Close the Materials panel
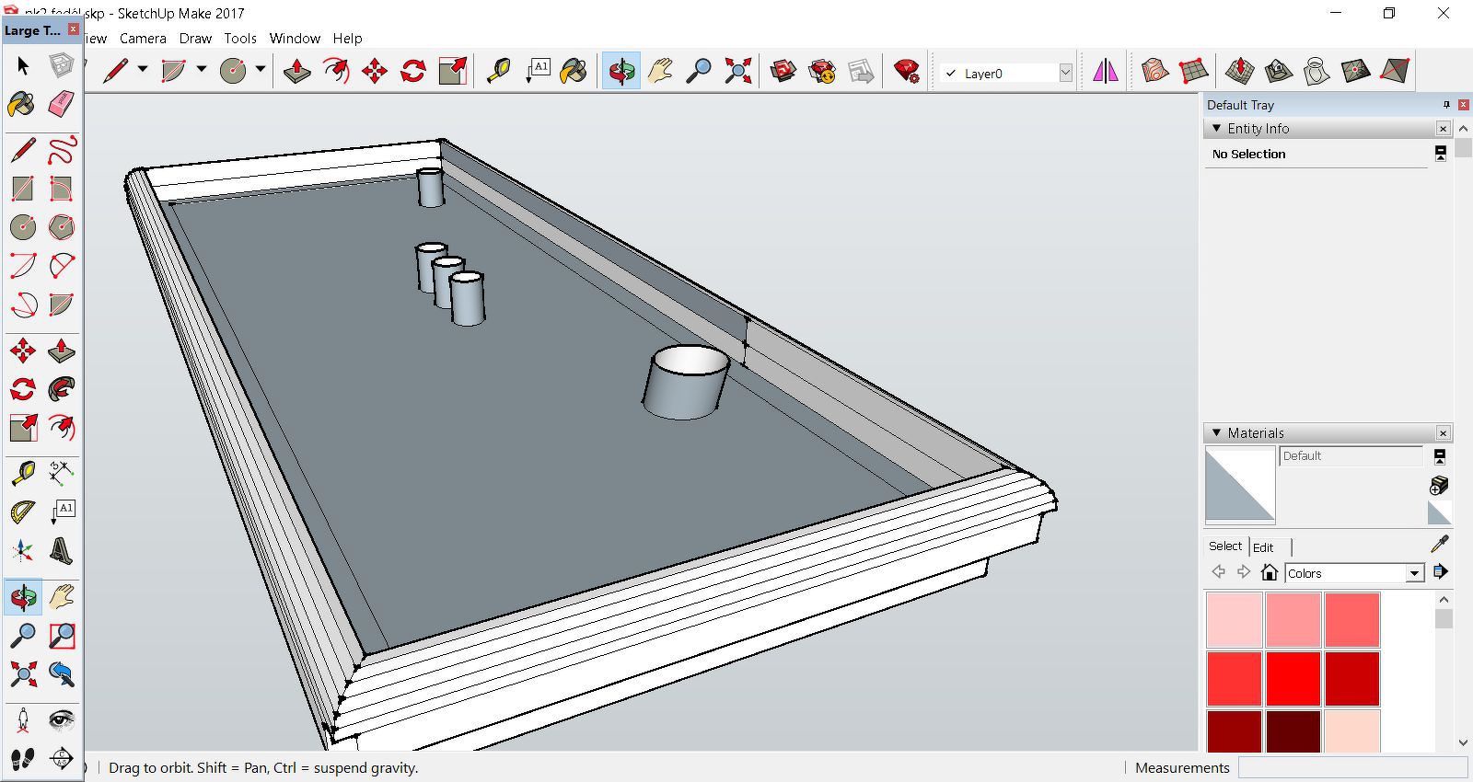 pos(1443,432)
